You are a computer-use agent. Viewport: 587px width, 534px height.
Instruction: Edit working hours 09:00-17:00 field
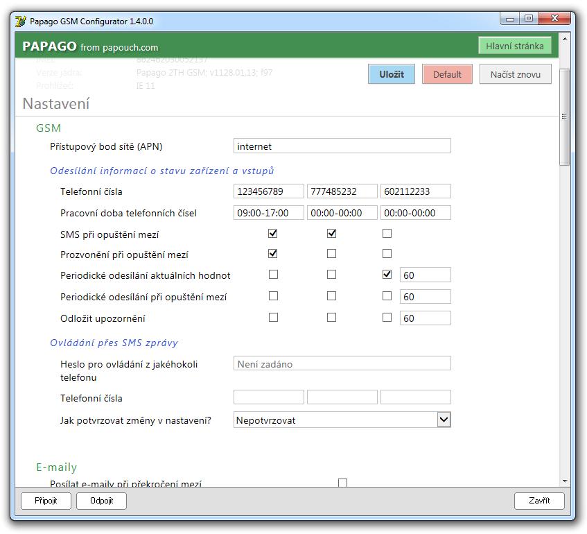coord(268,213)
